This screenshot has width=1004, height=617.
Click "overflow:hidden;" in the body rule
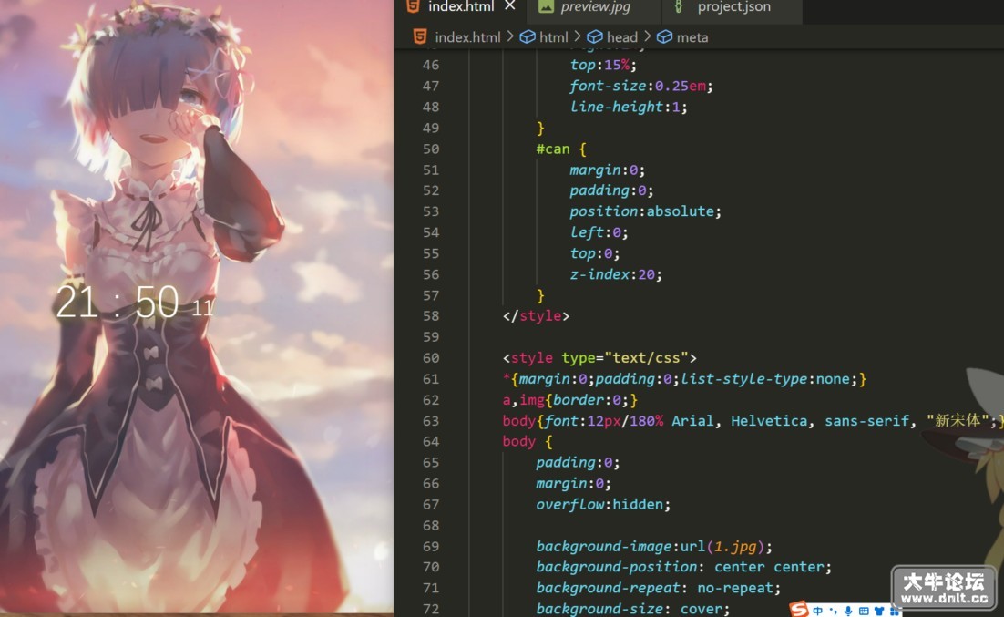pos(603,504)
